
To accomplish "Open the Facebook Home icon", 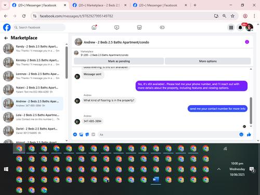I will (94, 28).
